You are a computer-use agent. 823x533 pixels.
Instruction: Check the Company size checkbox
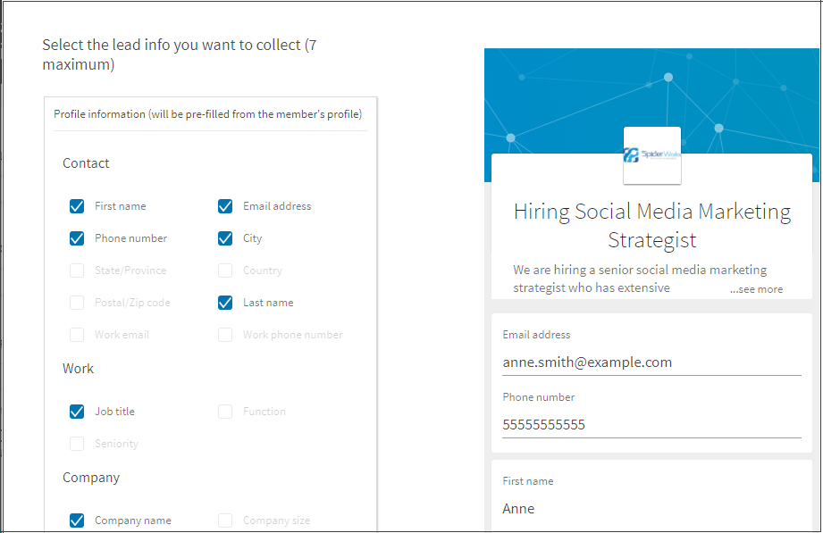(x=225, y=521)
